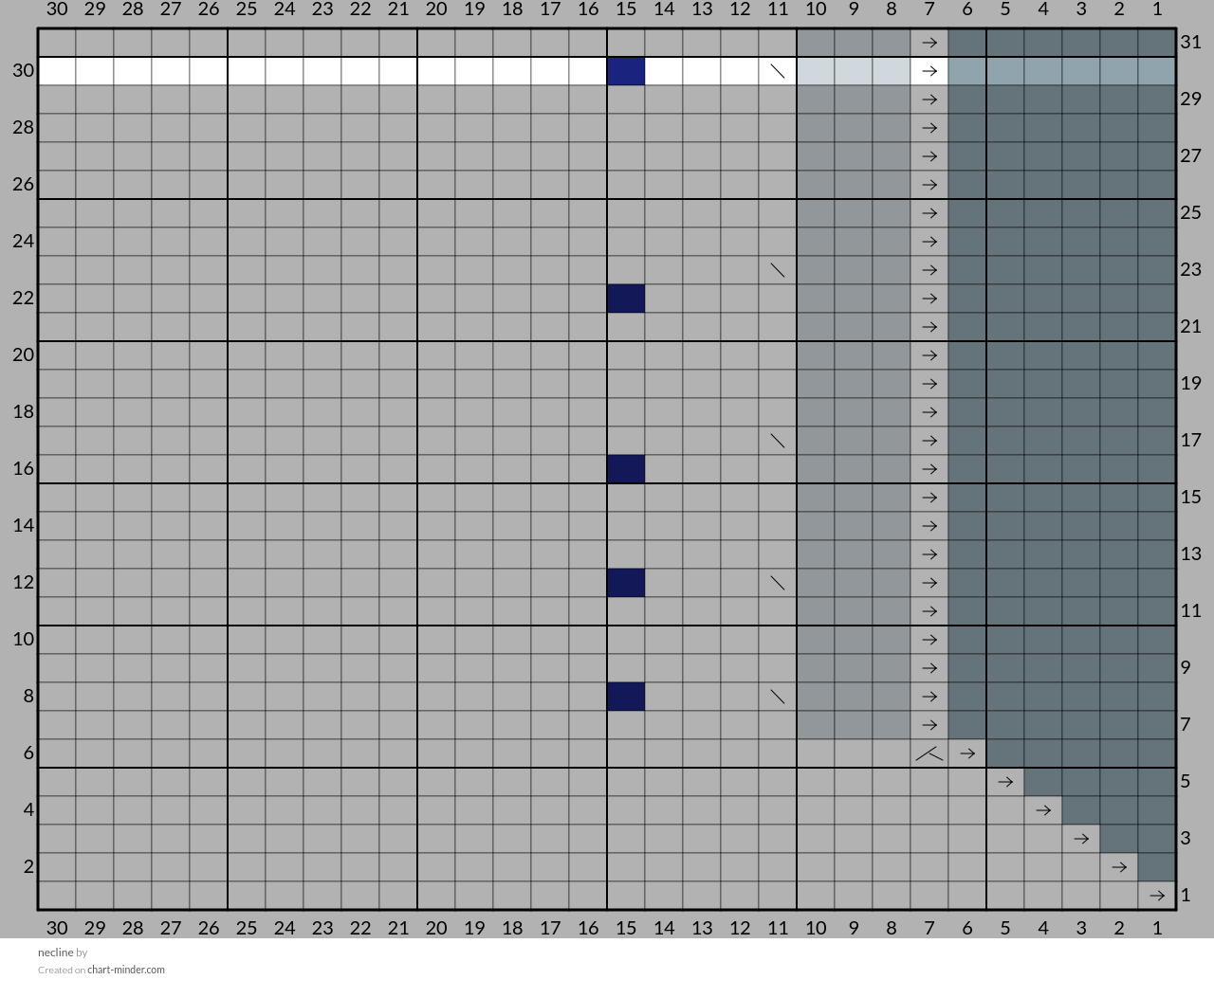Image resolution: width=1214 pixels, height=998 pixels.
Task: Click the decrease symbol in row 6, column 7
Action: click(929, 753)
